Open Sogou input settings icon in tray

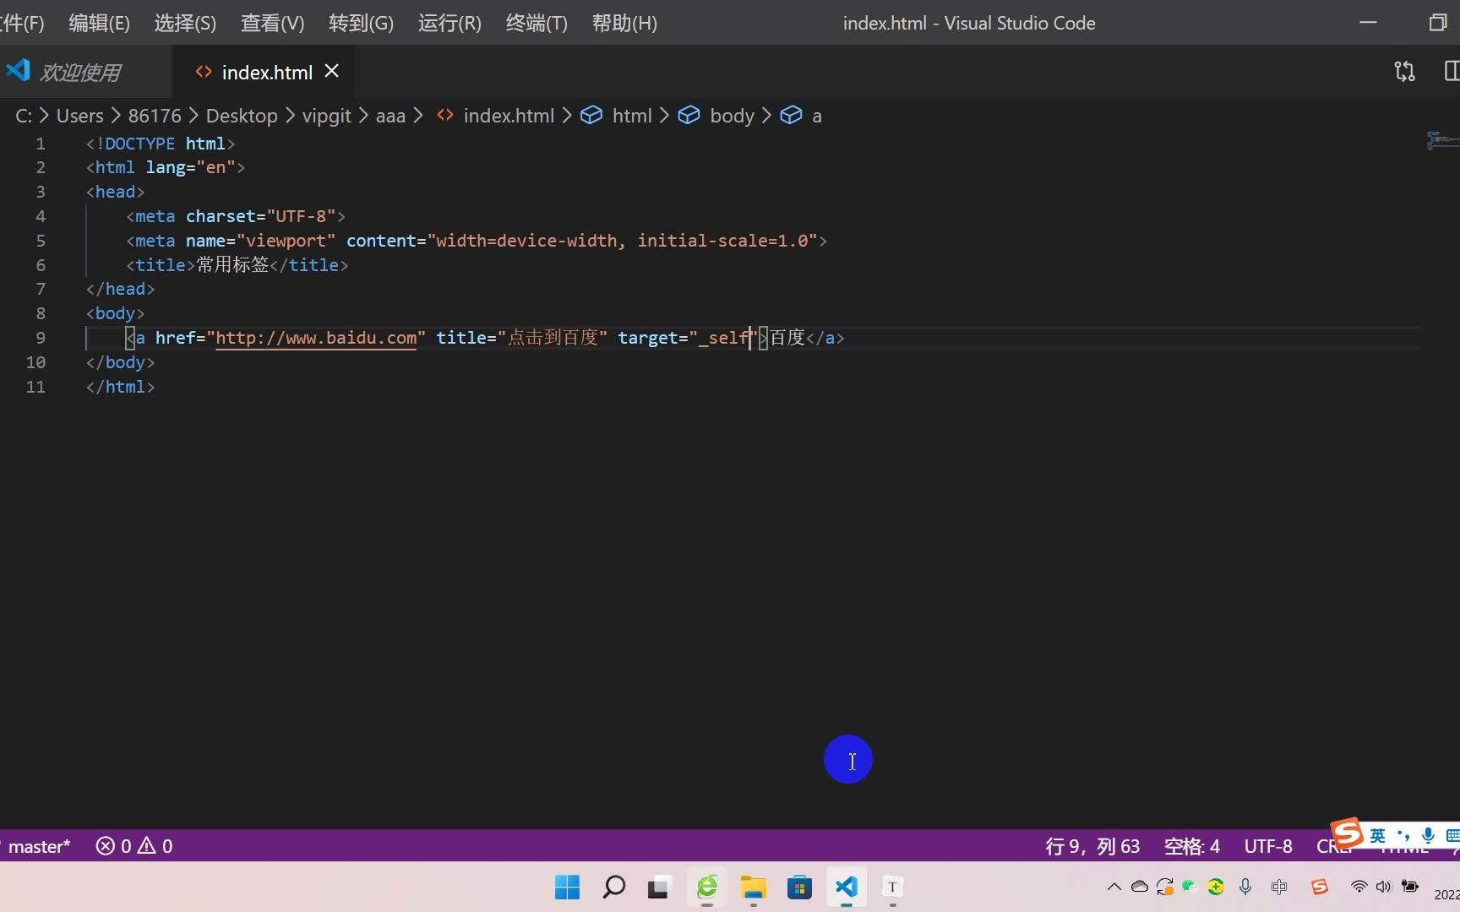1318,887
